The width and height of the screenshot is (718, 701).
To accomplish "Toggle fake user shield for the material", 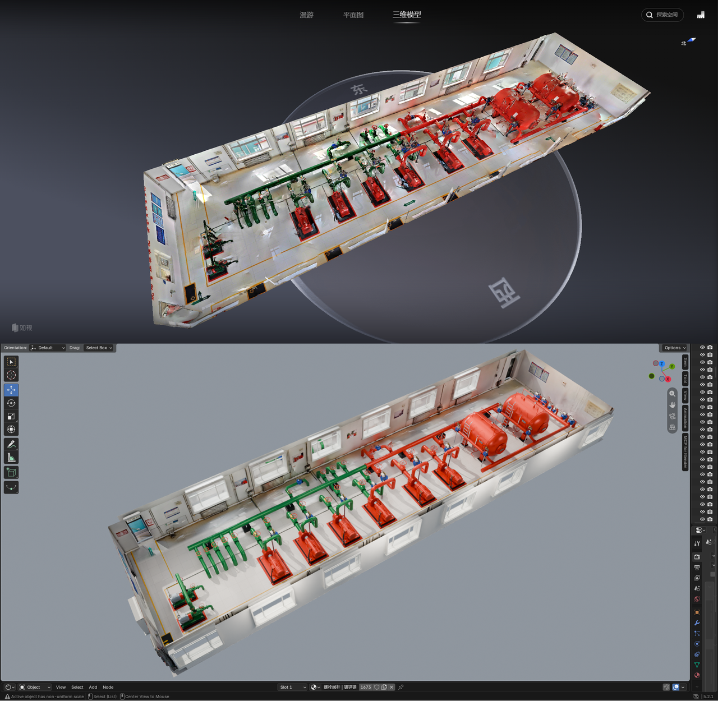I will coord(377,687).
